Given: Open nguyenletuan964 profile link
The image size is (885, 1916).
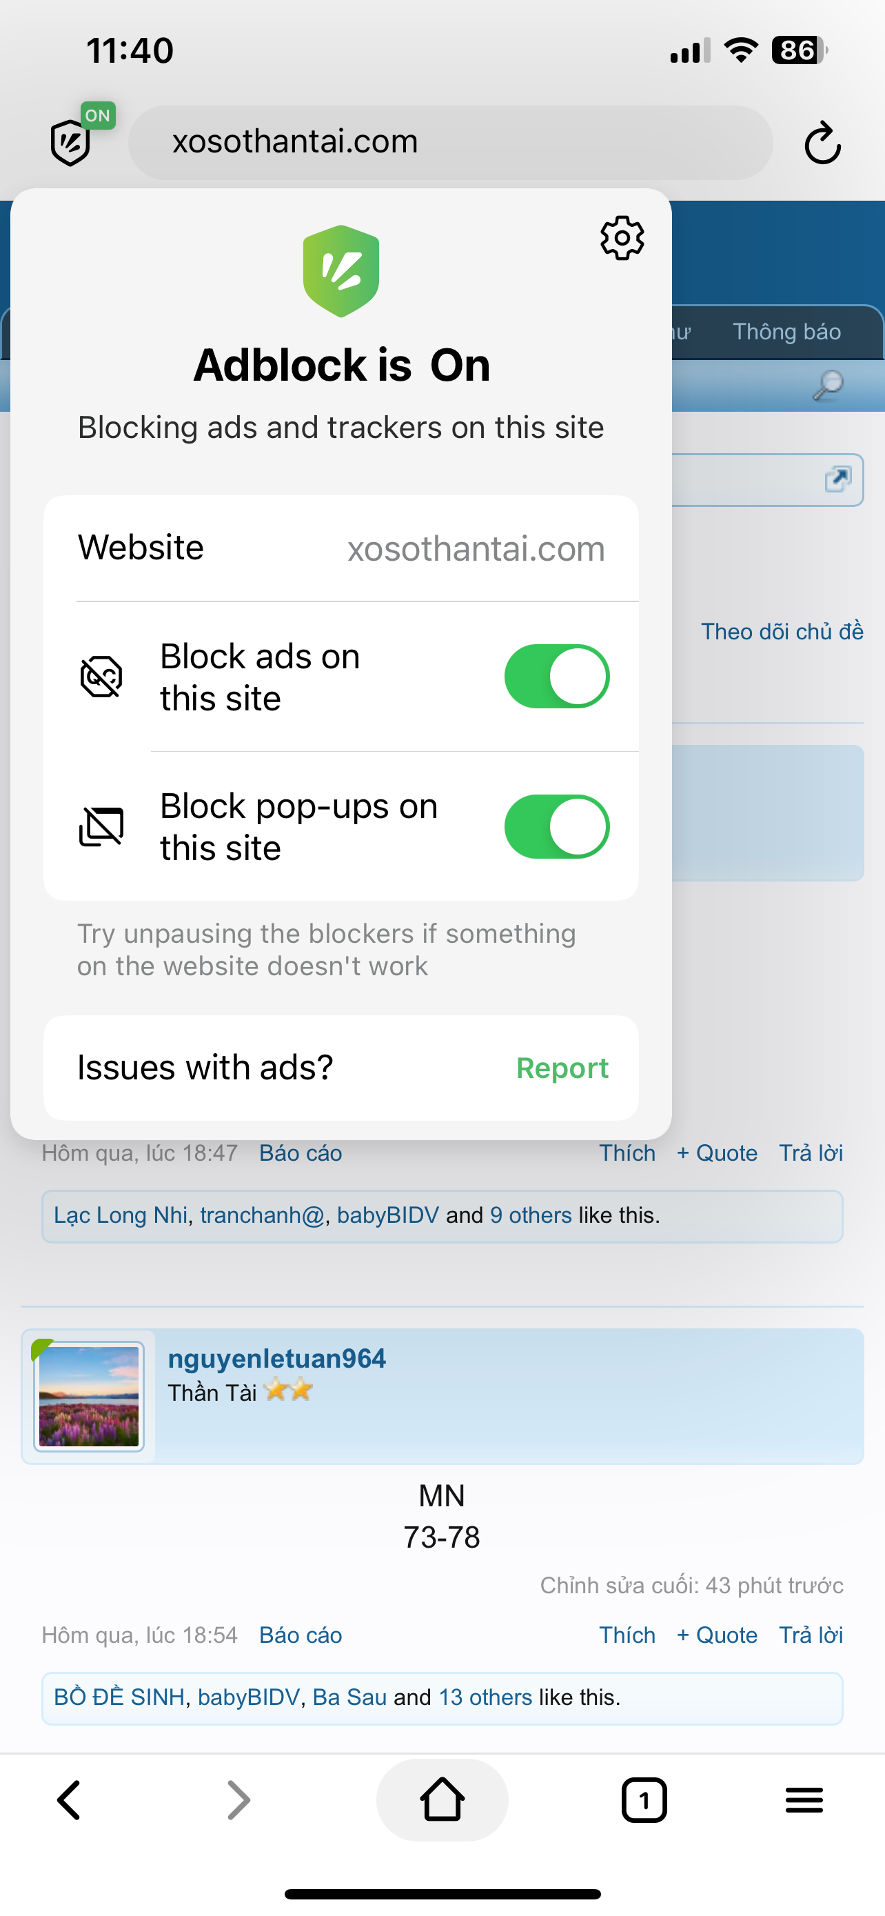Looking at the screenshot, I should 276,1359.
